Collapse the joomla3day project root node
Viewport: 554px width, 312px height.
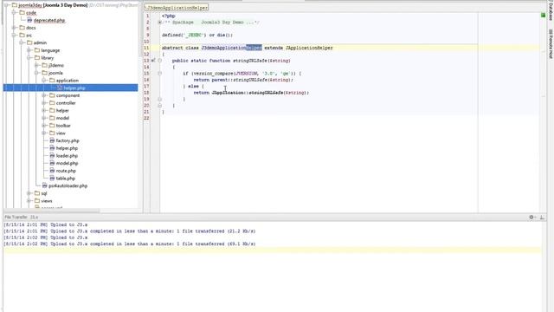[7, 5]
